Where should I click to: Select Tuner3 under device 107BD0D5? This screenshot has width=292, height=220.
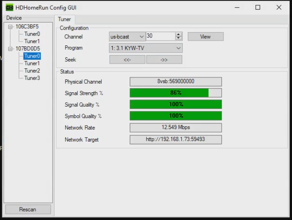32,78
